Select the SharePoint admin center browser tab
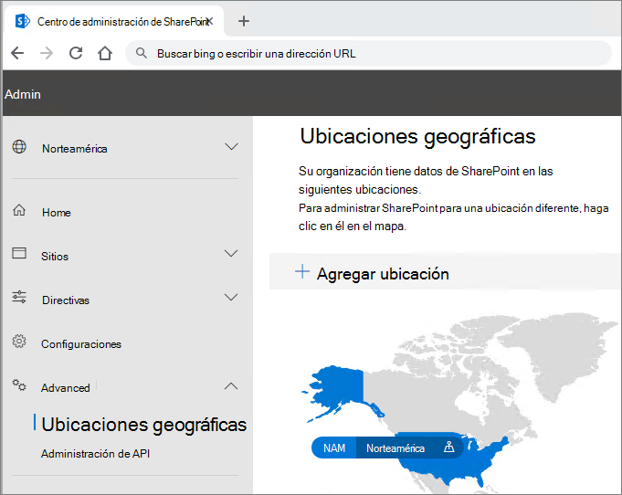Viewport: 622px width, 495px height. tap(113, 21)
